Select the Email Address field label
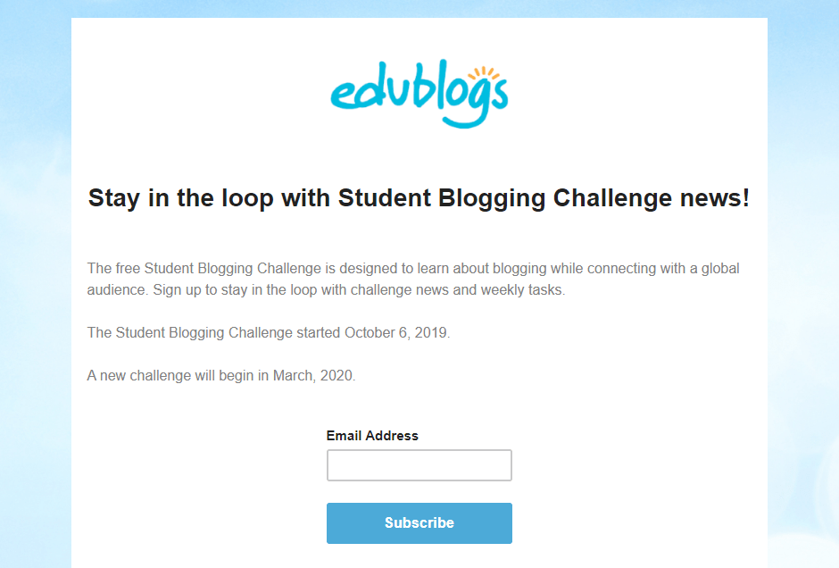The width and height of the screenshot is (839, 568). click(x=372, y=435)
